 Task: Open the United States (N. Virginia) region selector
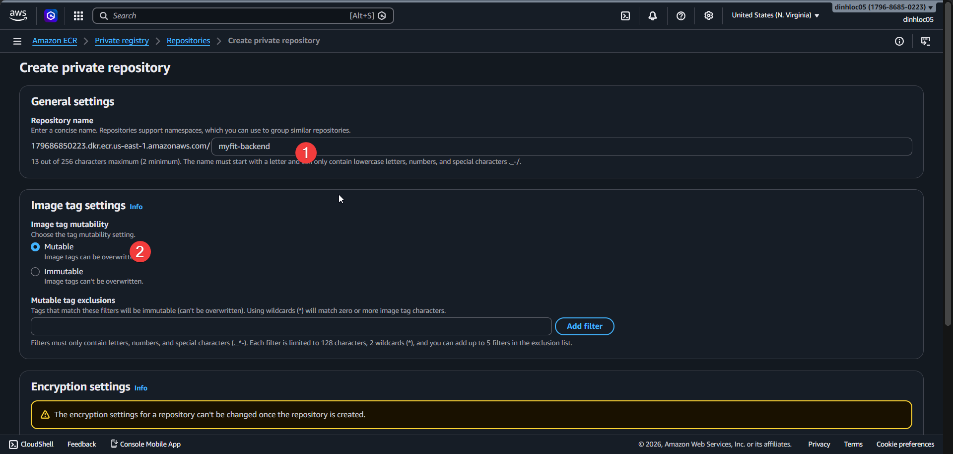(x=775, y=15)
